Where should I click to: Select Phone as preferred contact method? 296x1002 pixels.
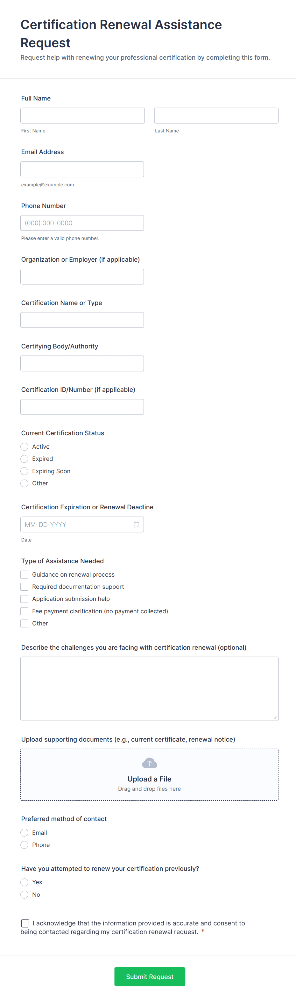(x=24, y=844)
